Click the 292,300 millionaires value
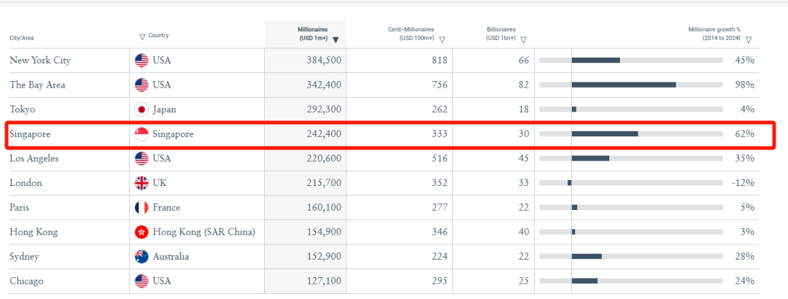This screenshot has height=299, width=788. (324, 109)
